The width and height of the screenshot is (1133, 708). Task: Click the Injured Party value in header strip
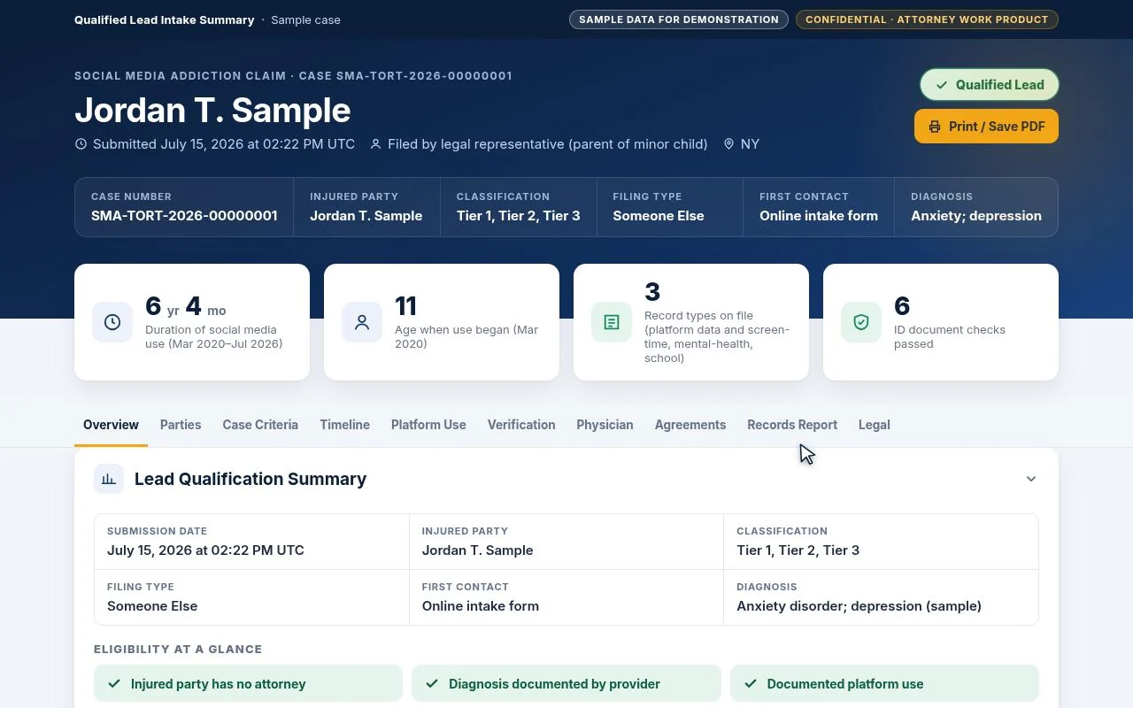point(366,216)
